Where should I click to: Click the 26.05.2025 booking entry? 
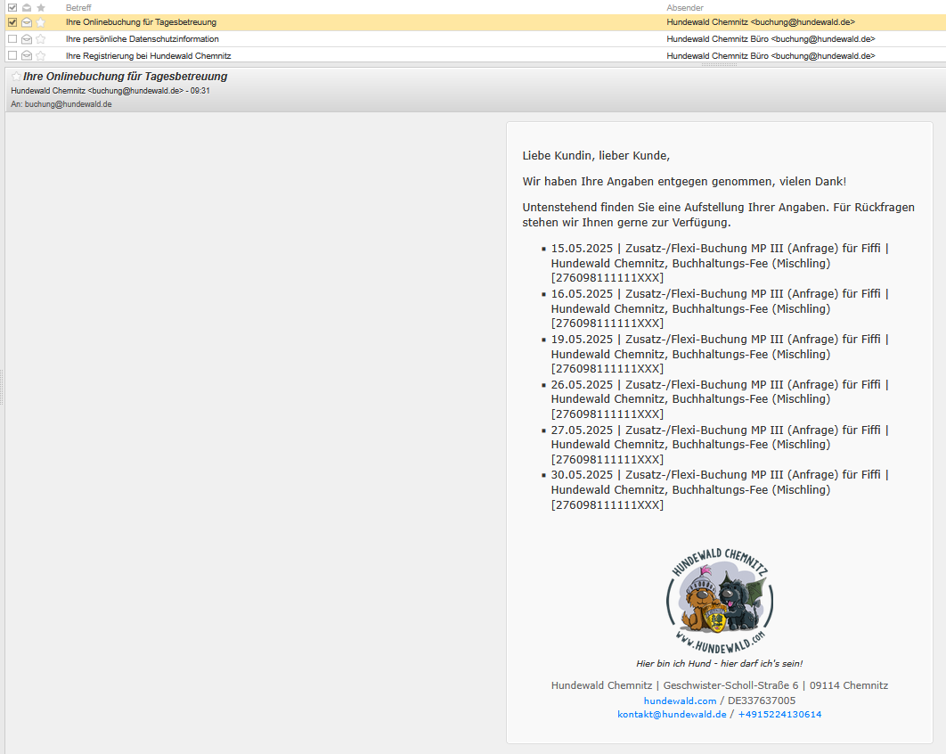(x=720, y=399)
